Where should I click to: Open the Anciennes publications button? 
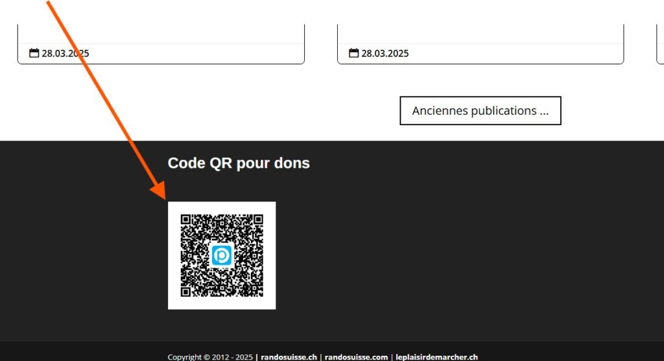click(480, 110)
